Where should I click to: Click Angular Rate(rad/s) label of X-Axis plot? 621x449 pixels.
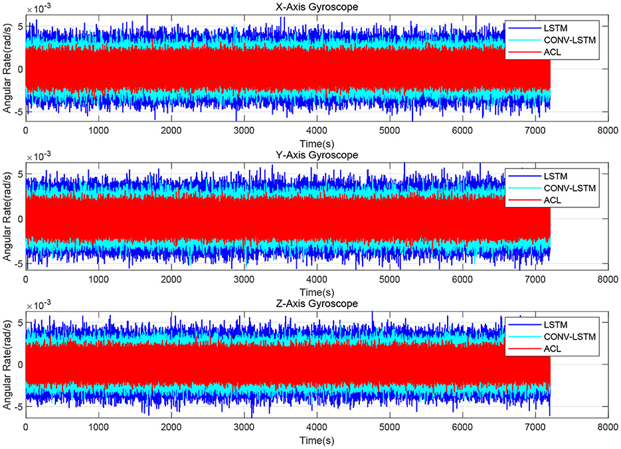tap(7, 69)
